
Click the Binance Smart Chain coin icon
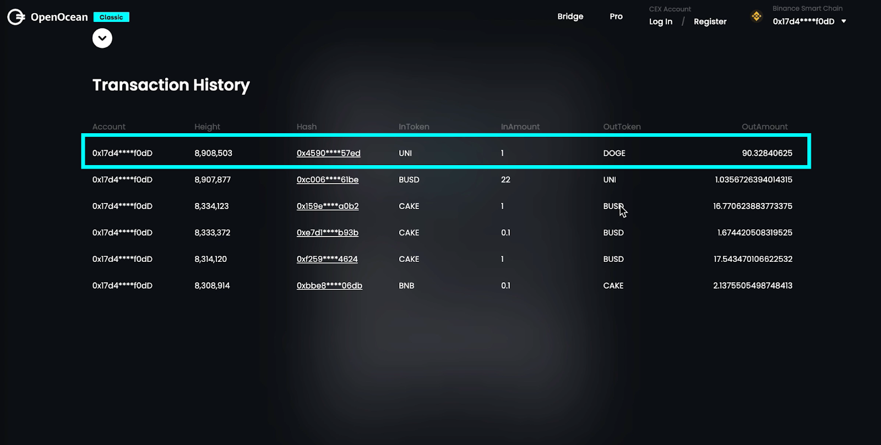pos(757,17)
